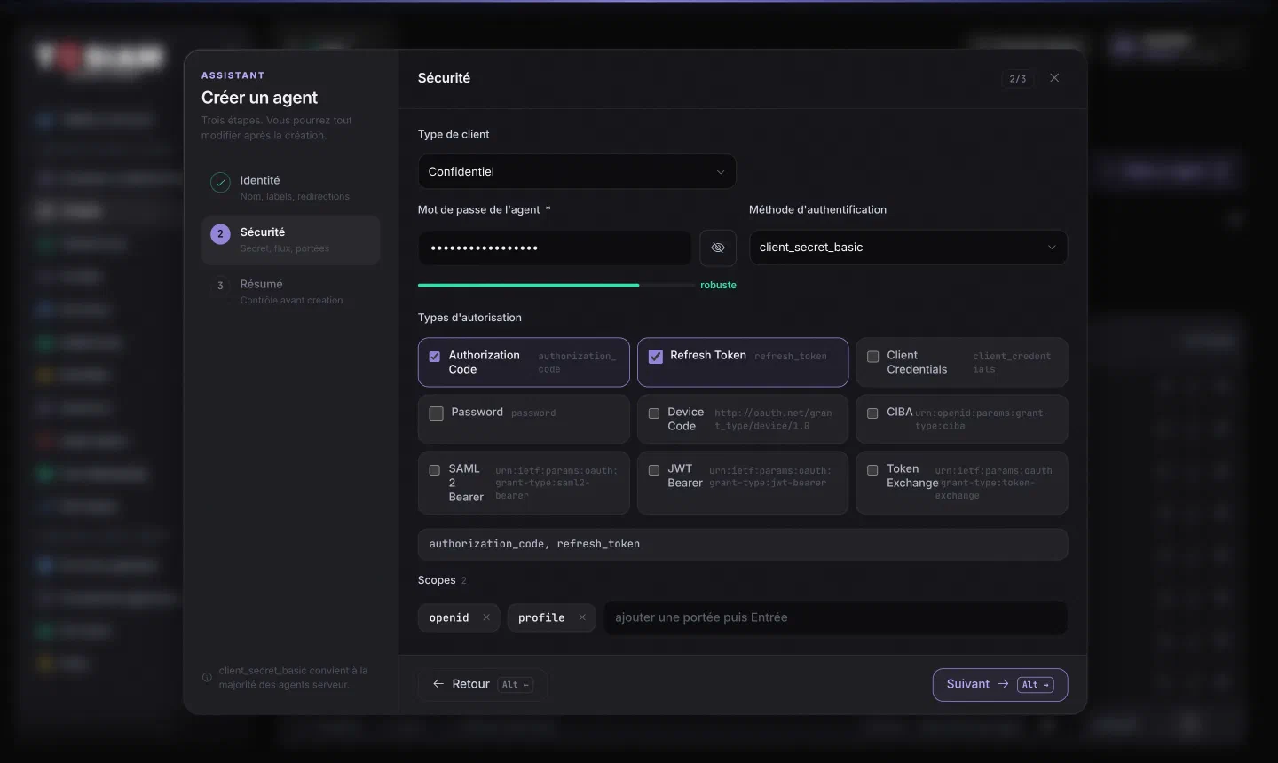Remove the openid scope tag

point(486,617)
